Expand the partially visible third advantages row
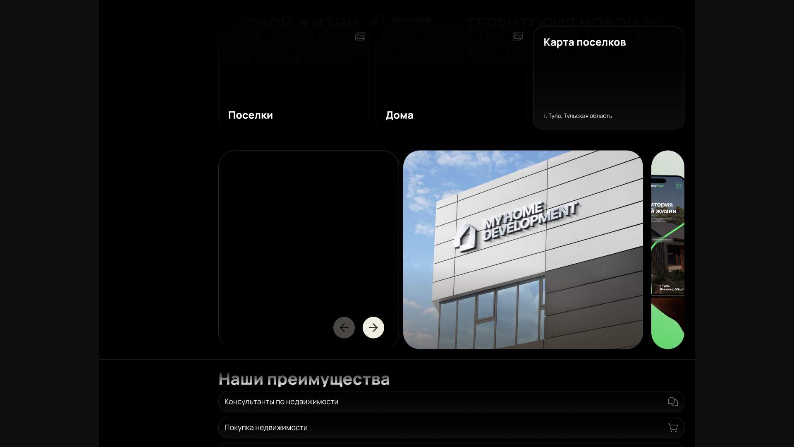Viewport: 794px width, 447px height. (451, 445)
